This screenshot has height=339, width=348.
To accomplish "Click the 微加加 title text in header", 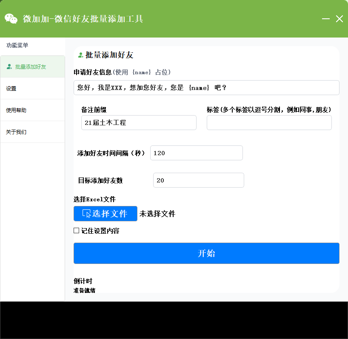I will coord(83,19).
